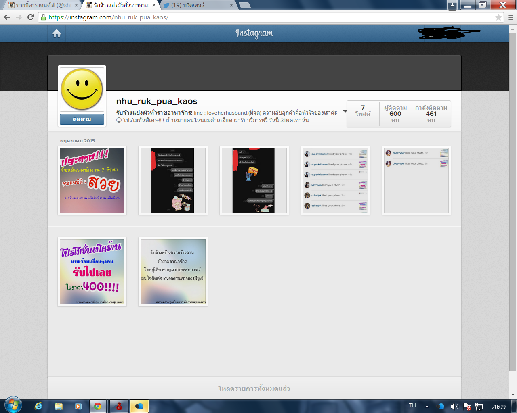Open the red bag app in taskbar

click(119, 406)
